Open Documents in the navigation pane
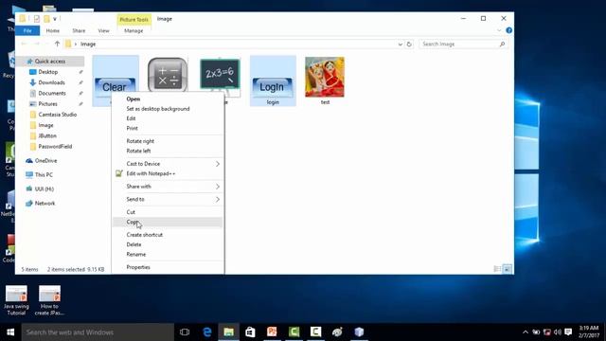The image size is (606, 341). 52,93
